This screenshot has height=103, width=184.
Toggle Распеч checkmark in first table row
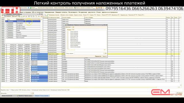(x=167, y=19)
